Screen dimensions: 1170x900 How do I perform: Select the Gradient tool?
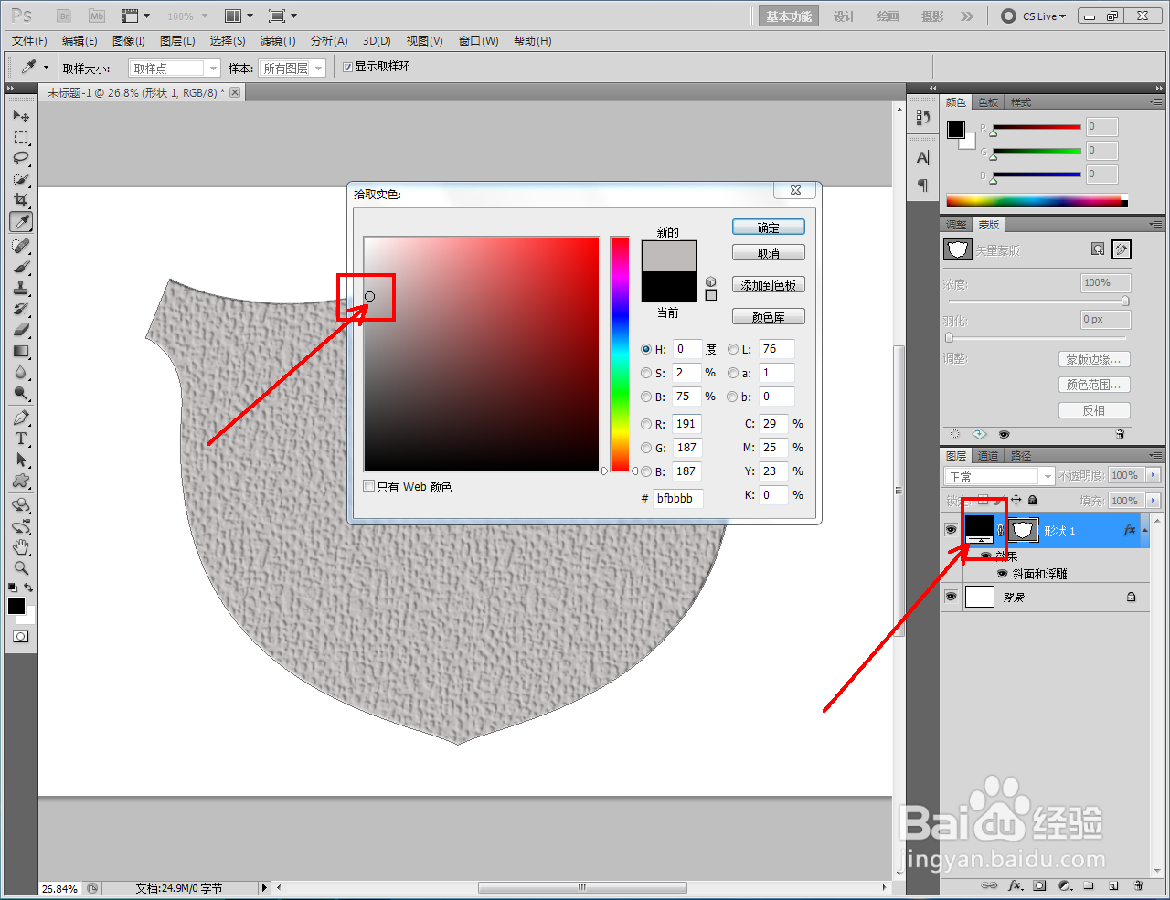[x=21, y=351]
